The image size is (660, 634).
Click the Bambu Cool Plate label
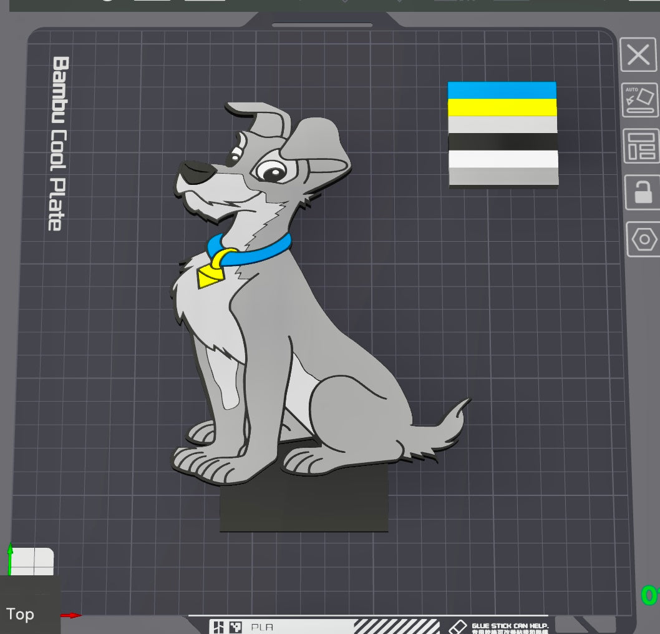click(x=59, y=144)
